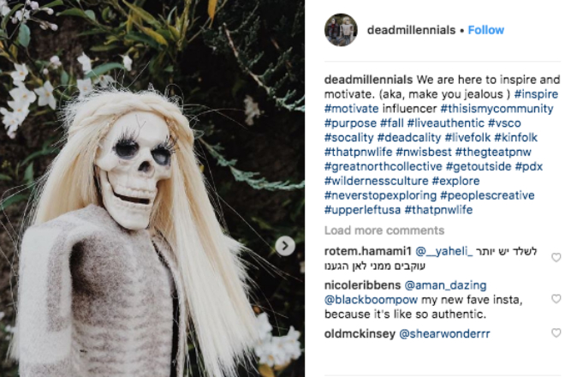Image resolution: width=565 pixels, height=377 pixels.
Task: Expand Load more comments
Action: pos(384,230)
